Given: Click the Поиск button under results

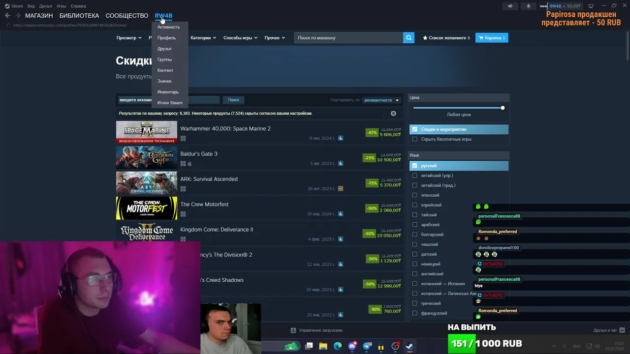Looking at the screenshot, I should click(233, 100).
